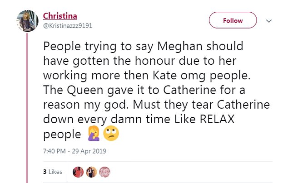Open the third liker's pink avatar
288x183 pixels.
(105, 172)
